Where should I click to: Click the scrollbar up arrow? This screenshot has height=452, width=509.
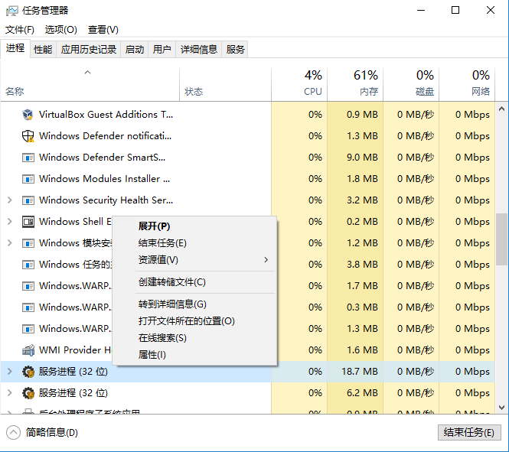click(502, 109)
